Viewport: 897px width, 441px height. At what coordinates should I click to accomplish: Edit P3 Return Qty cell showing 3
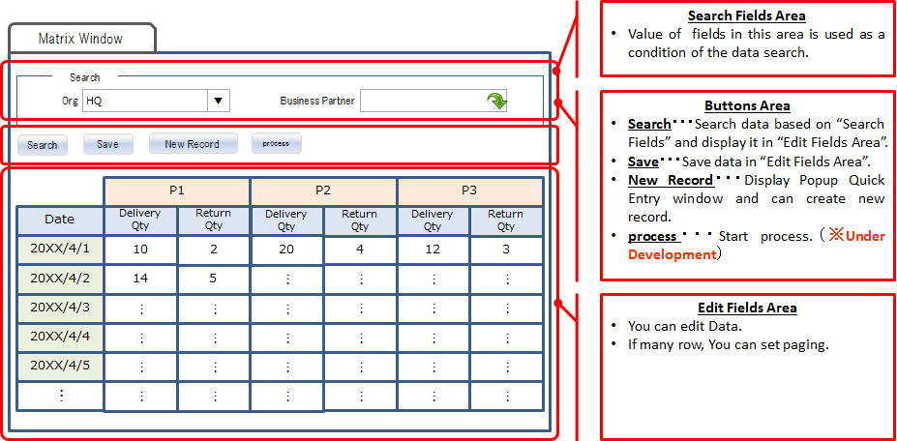point(506,249)
